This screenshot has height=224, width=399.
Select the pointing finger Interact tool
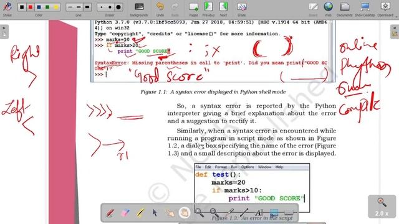click(x=170, y=213)
